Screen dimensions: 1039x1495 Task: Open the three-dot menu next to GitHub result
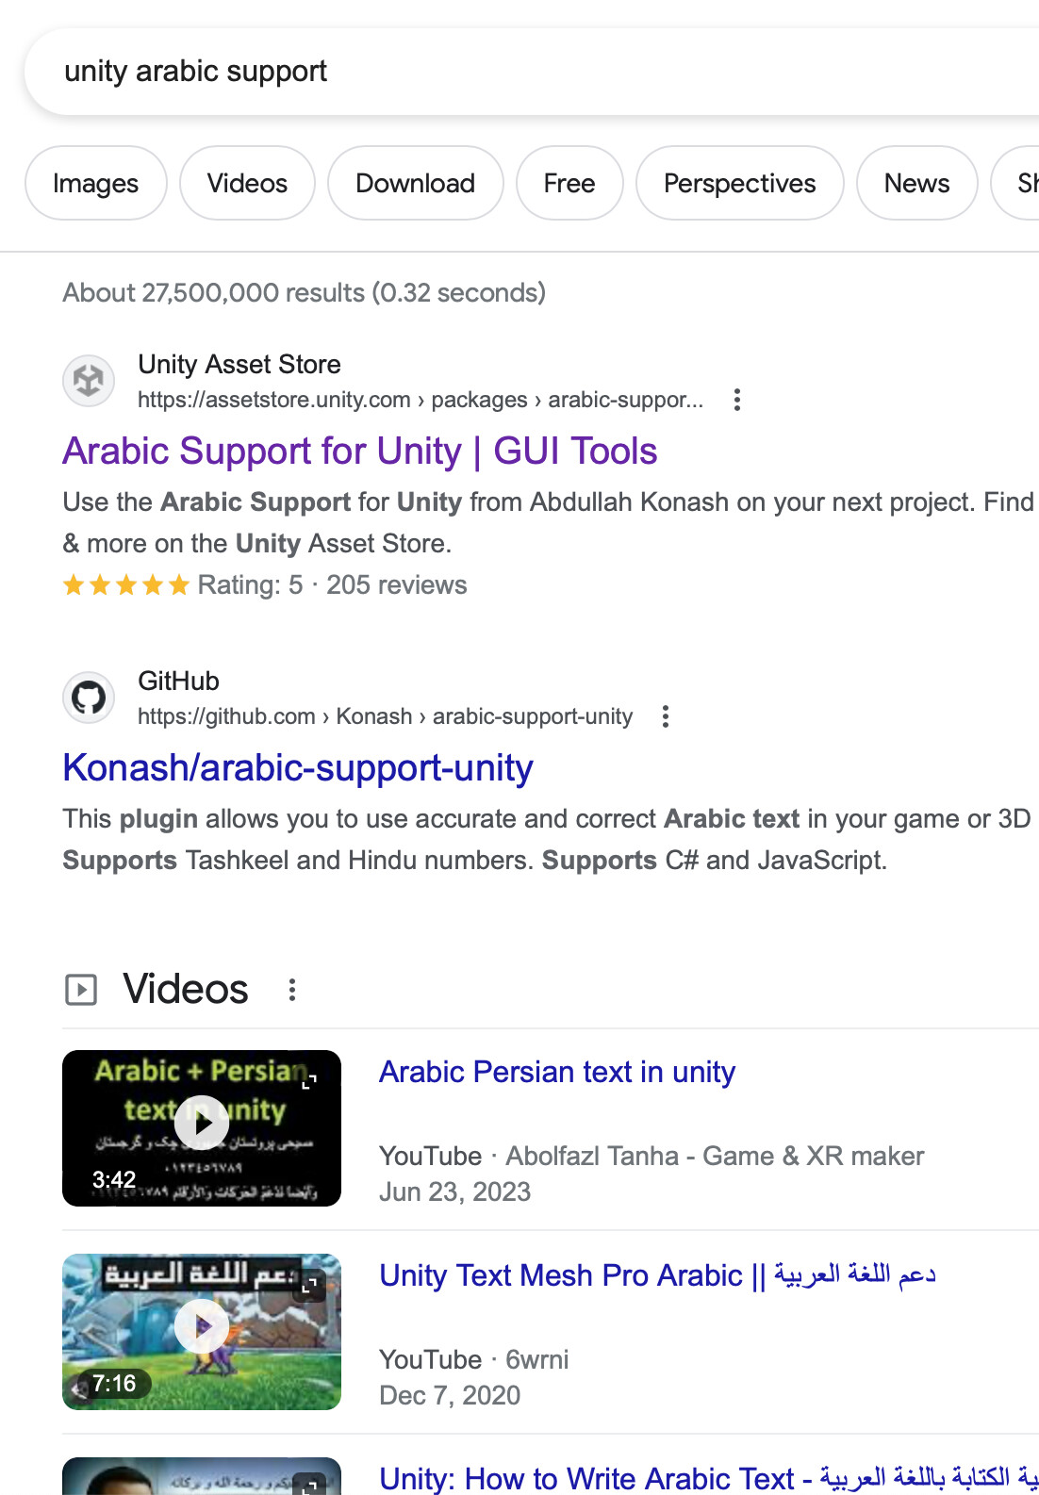tap(666, 716)
